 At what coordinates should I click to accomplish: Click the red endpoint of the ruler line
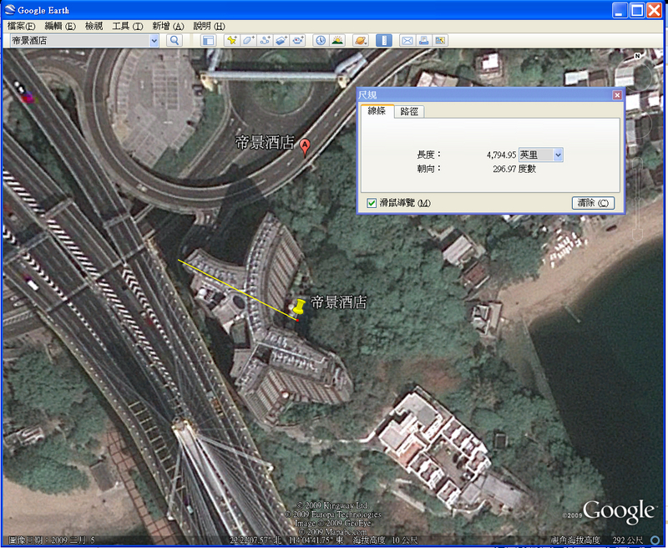pos(297,320)
